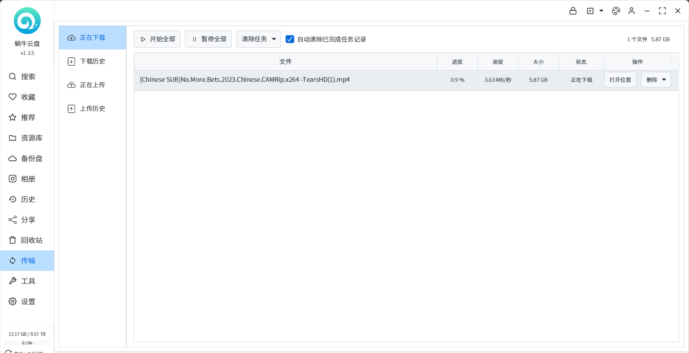This screenshot has width=689, height=353.
Task: Open 设置 settings in sidebar
Action: pos(27,301)
